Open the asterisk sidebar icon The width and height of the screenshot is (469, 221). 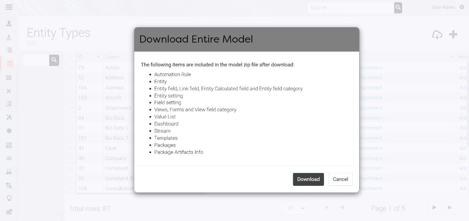(9, 131)
